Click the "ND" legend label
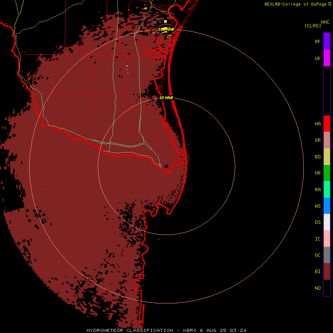This screenshot has width=333, height=333. coord(318,288)
